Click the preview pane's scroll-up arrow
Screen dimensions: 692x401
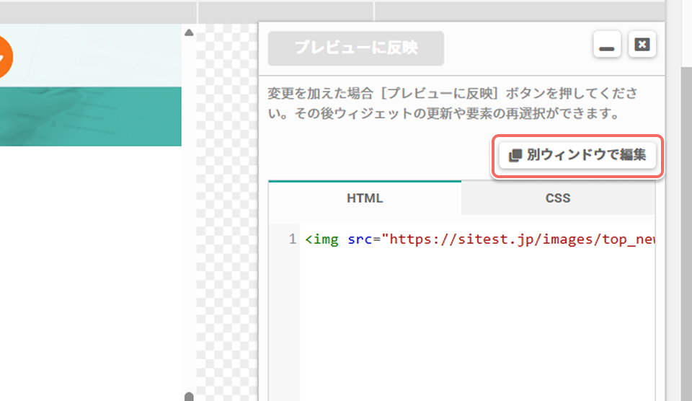(x=189, y=32)
